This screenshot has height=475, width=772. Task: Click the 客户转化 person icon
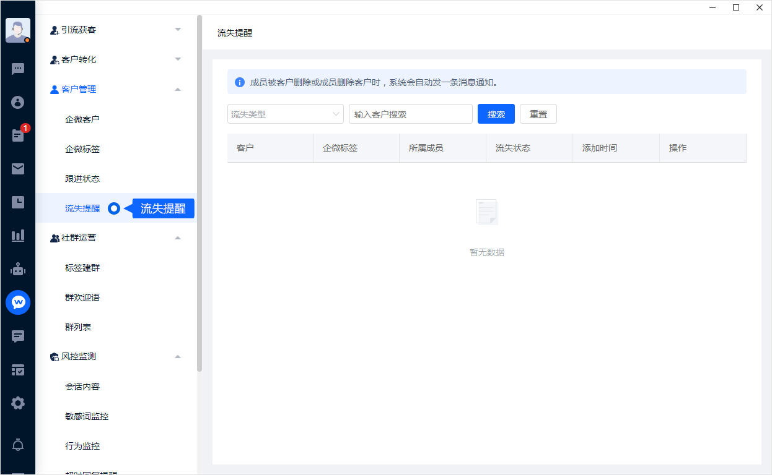[55, 59]
